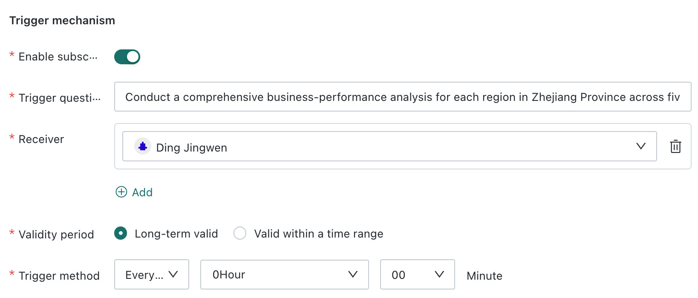
Task: Choose Valid within a time range option
Action: [x=240, y=233]
